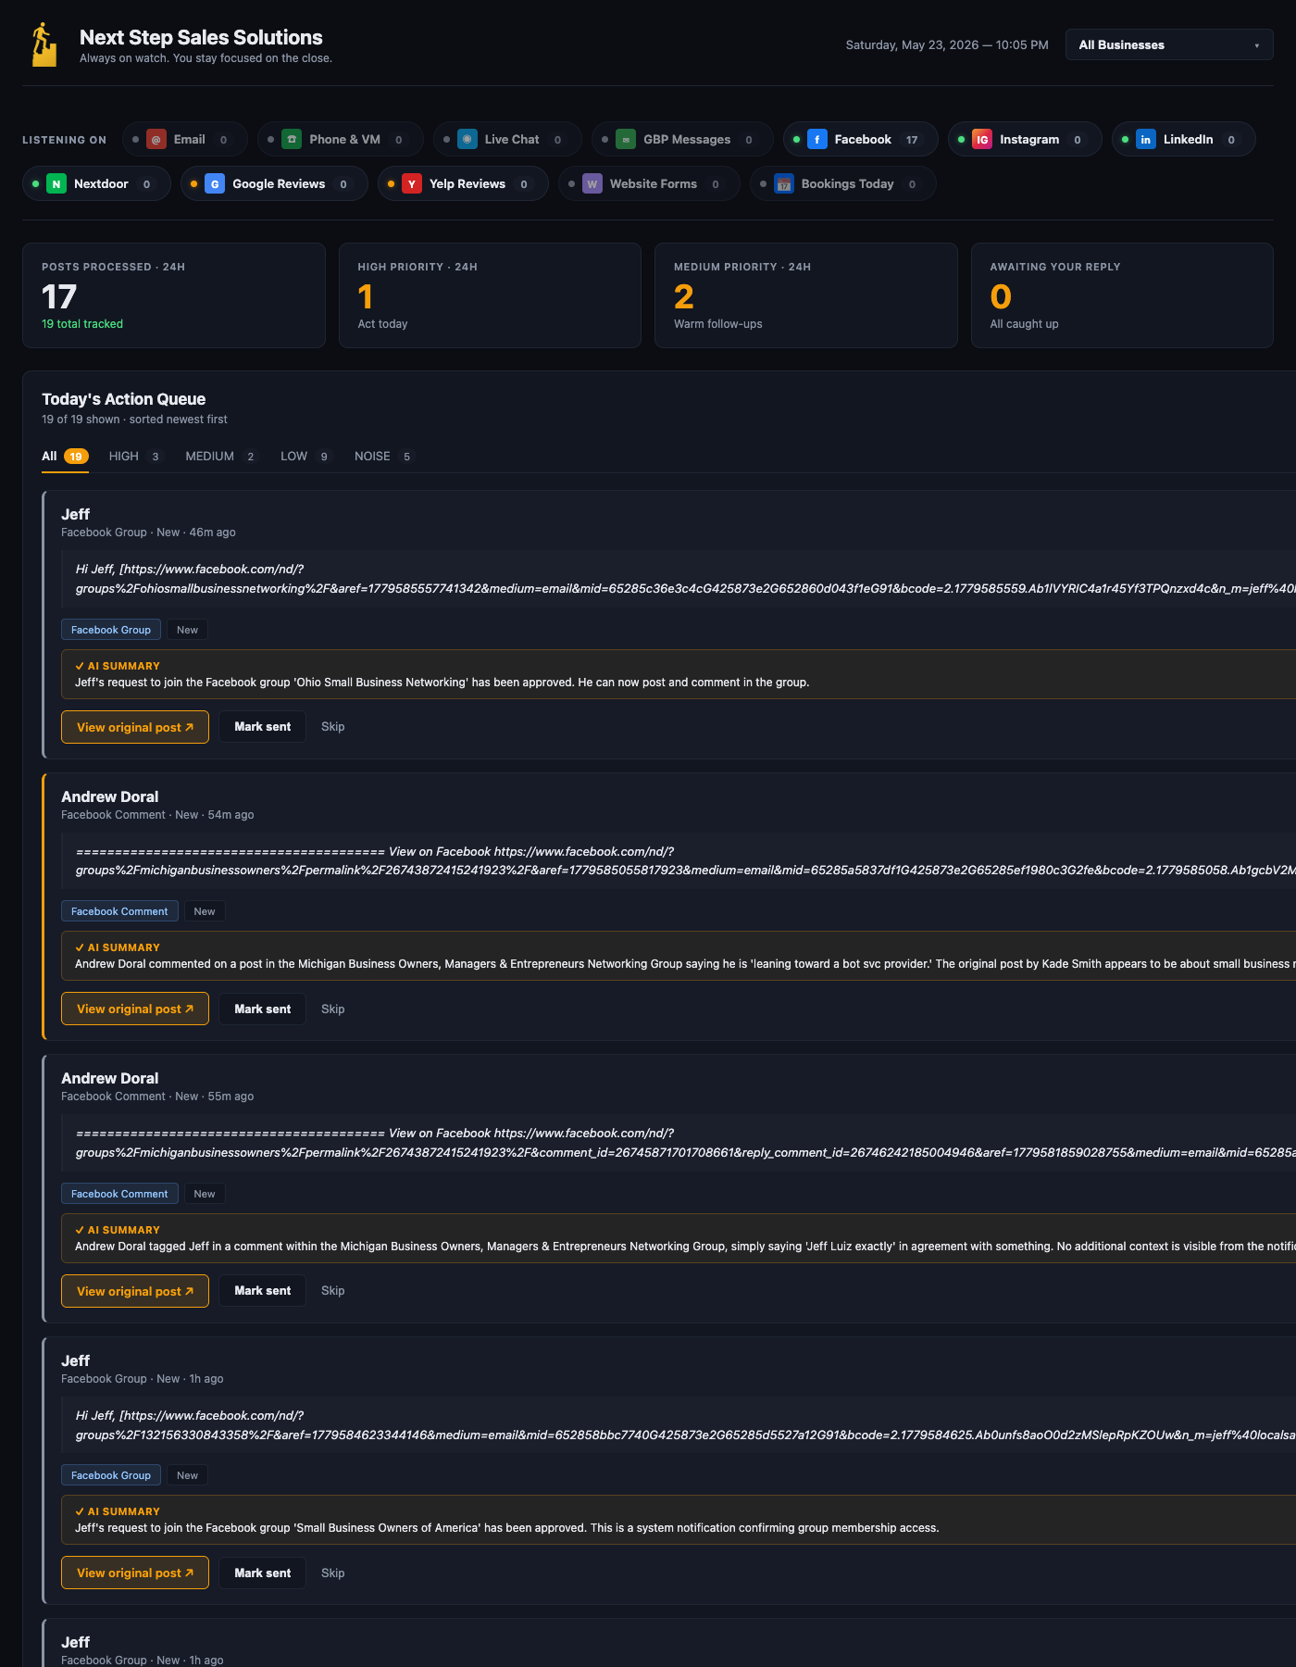Skip Andrew Doral's 55m ago comment
1296x1667 pixels.
point(333,1291)
